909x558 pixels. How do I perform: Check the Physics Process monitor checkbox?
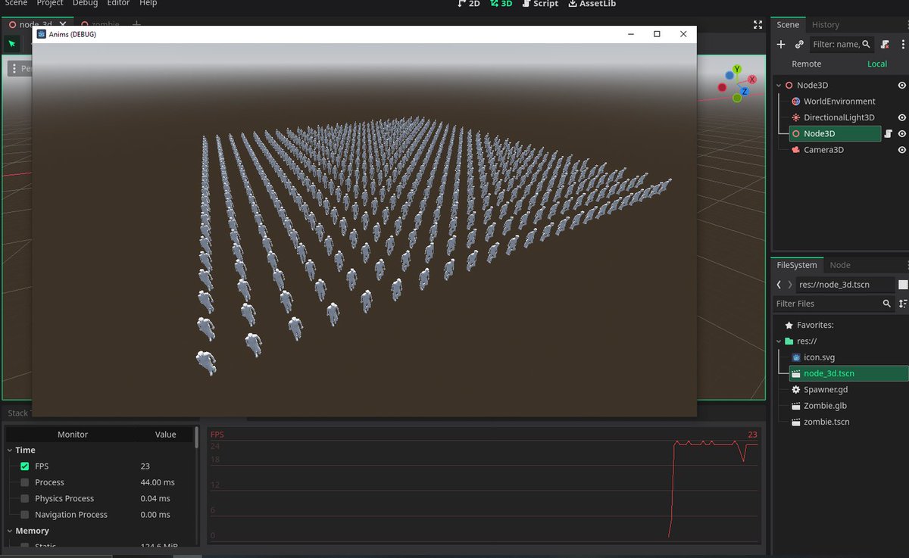(x=25, y=498)
